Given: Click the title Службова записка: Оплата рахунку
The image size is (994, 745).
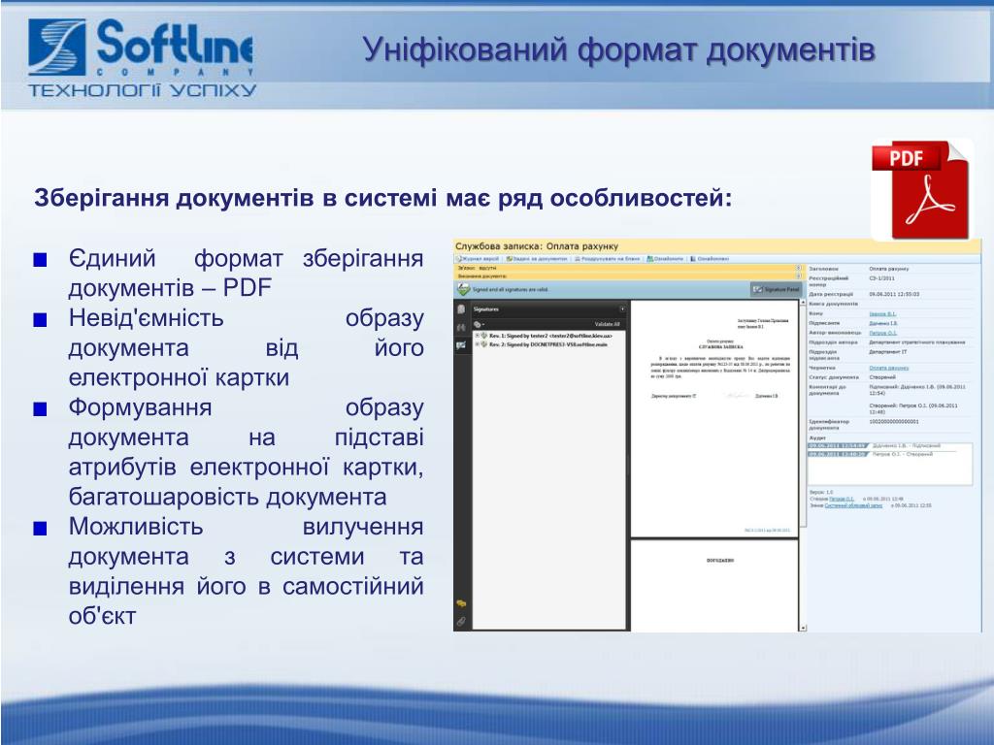Looking at the screenshot, I should (x=536, y=245).
